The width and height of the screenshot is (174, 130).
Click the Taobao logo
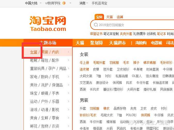[48, 24]
